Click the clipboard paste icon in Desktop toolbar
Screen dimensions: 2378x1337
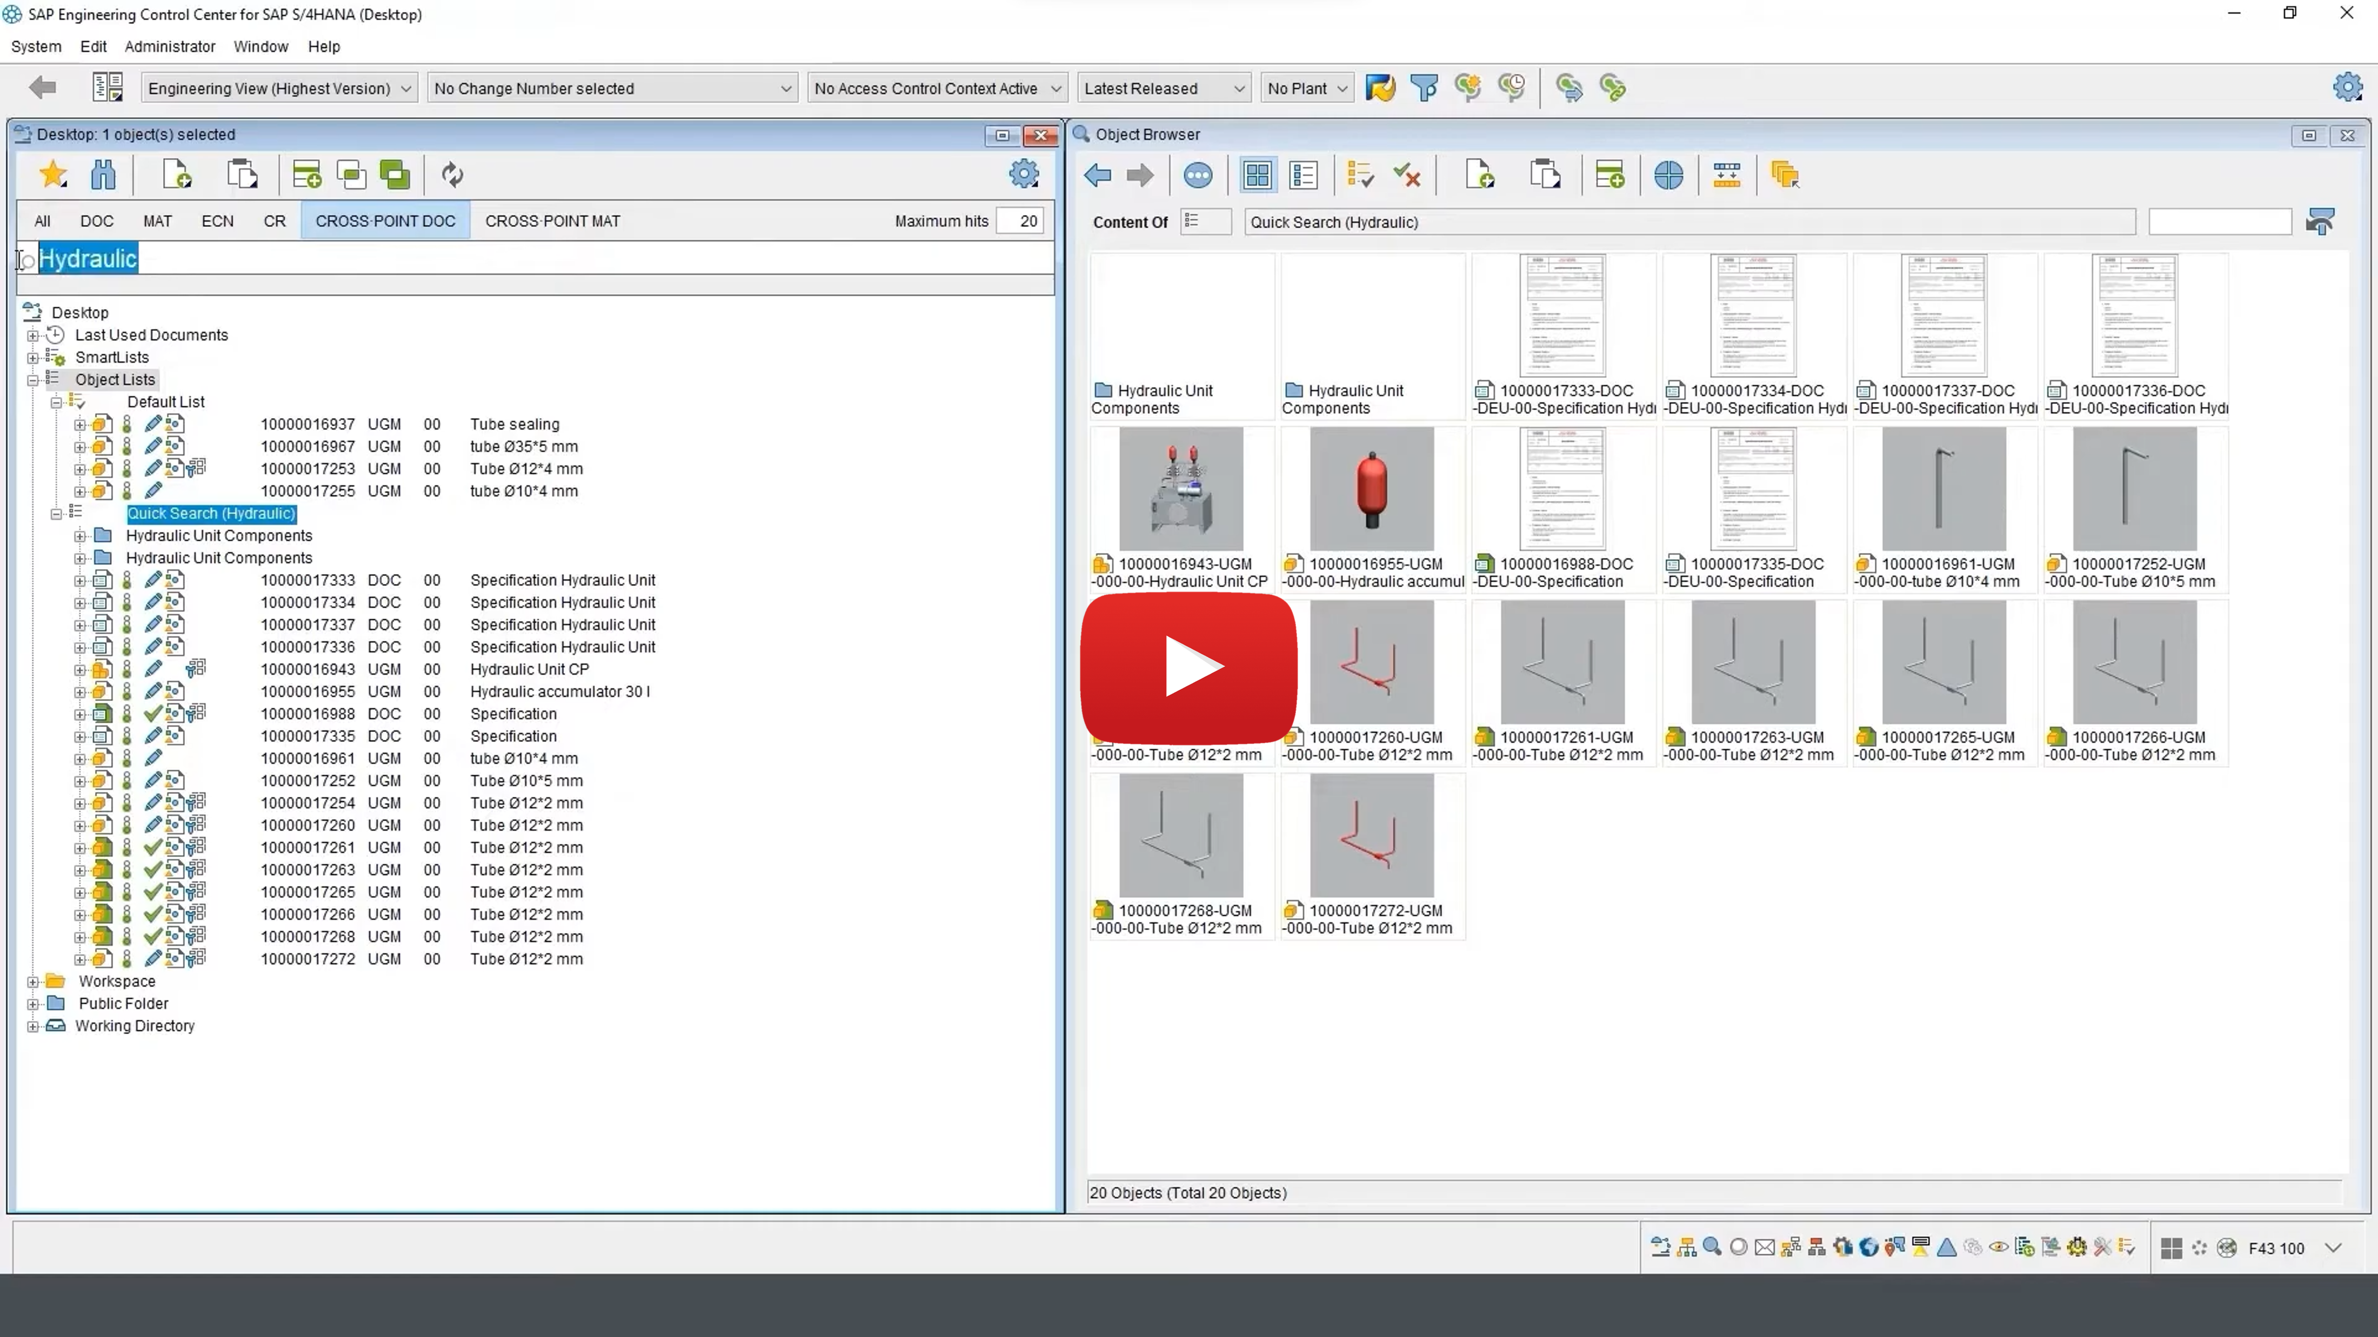[242, 174]
